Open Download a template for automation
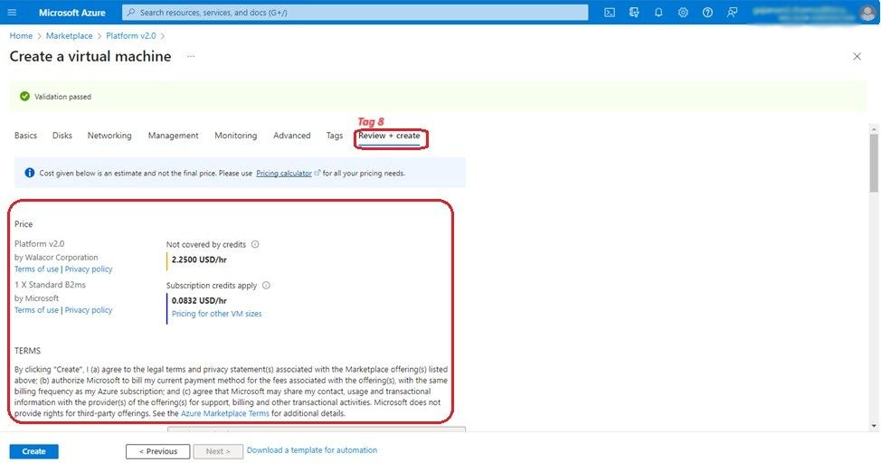 312,450
